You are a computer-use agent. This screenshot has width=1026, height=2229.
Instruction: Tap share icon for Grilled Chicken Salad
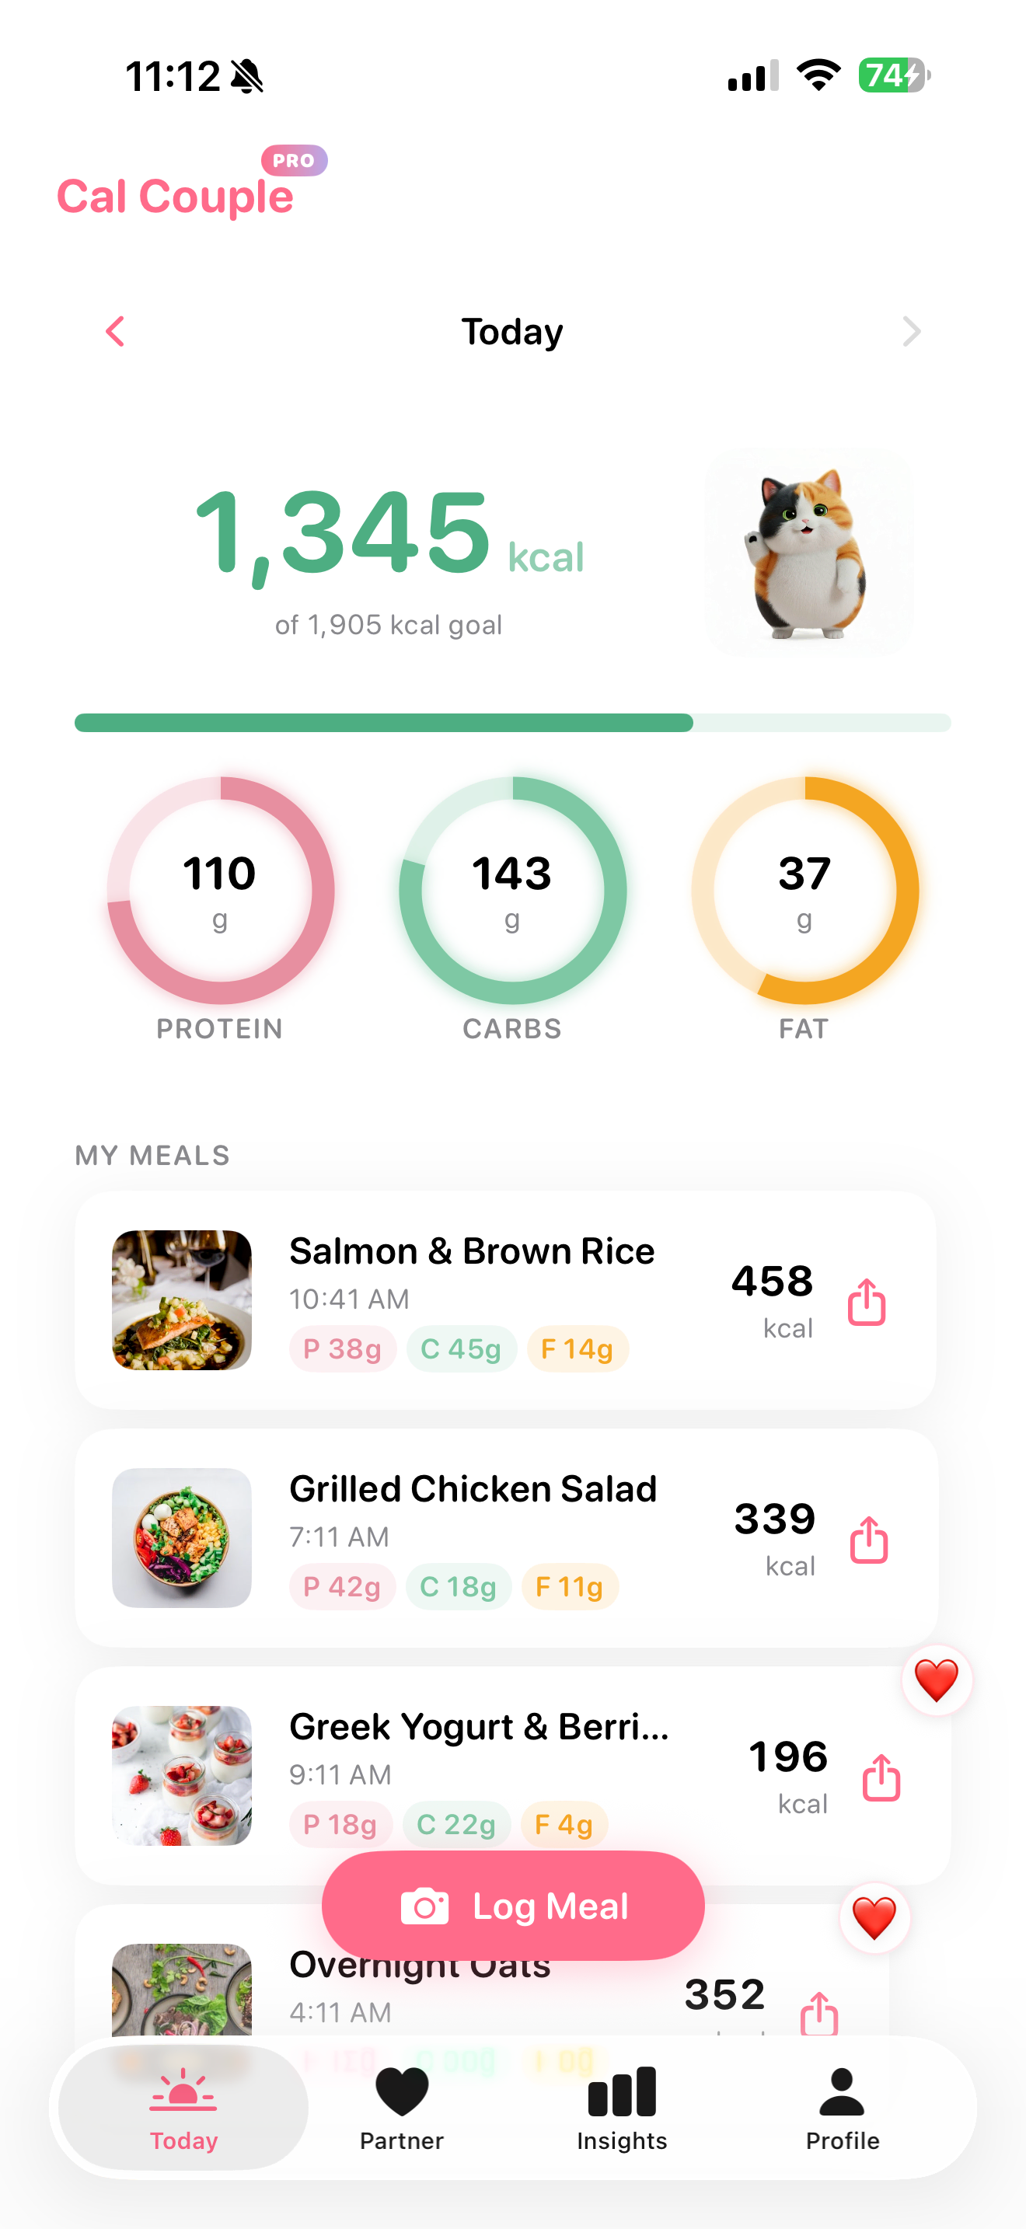868,1540
